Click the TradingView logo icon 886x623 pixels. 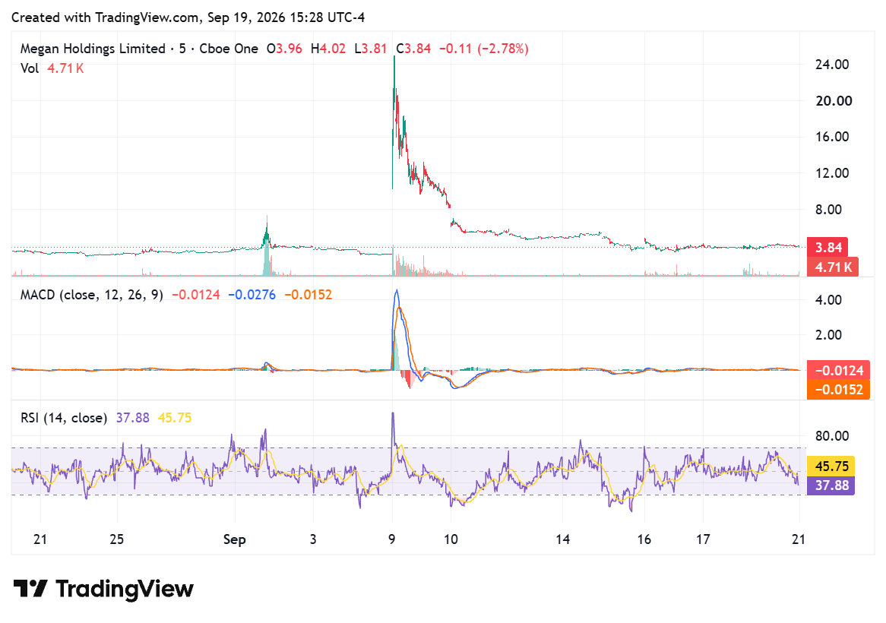[x=30, y=589]
